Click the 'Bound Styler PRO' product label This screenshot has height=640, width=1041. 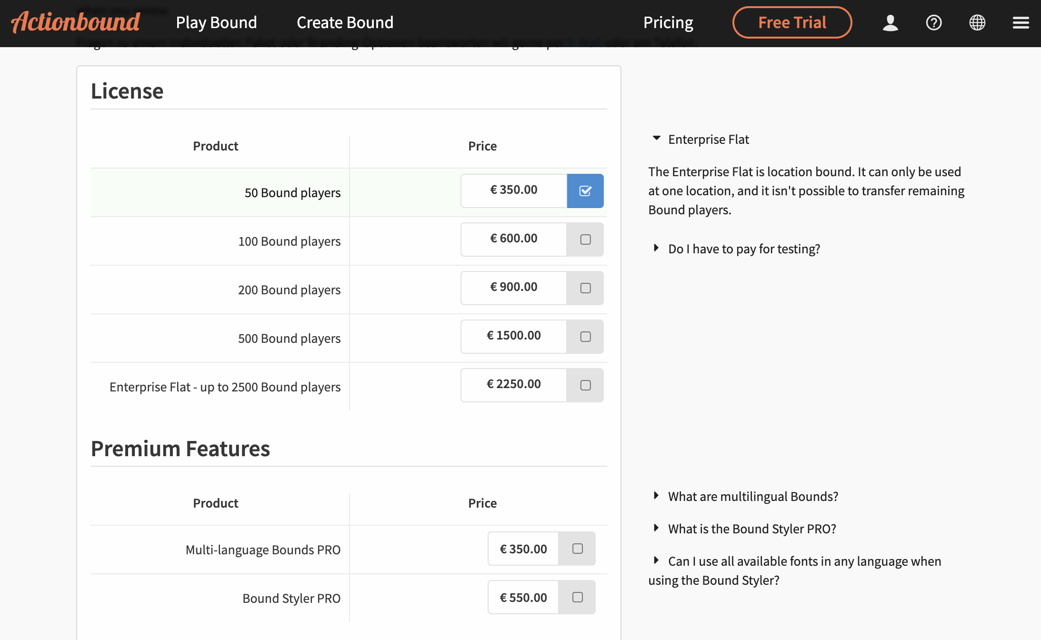tap(291, 599)
